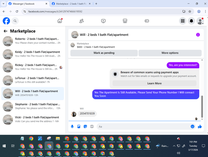Screen dimensions: 208x157
Task: Switch to the Marketplace browser tab
Action: coord(71,4)
